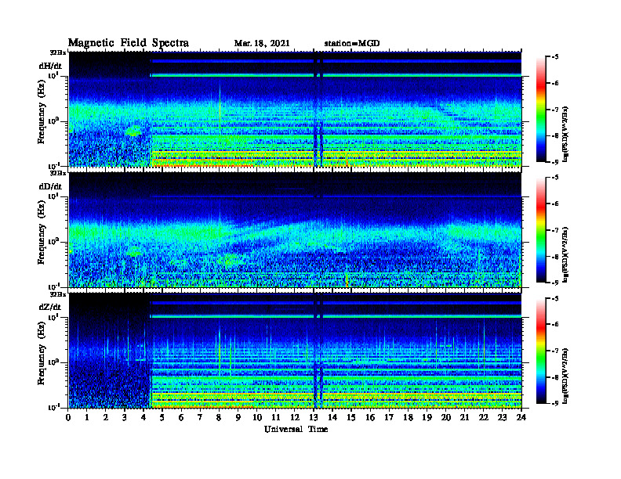Screen dimensions: 621x479
Task: Click hour tick label "10" on time axis
Action: (x=257, y=418)
